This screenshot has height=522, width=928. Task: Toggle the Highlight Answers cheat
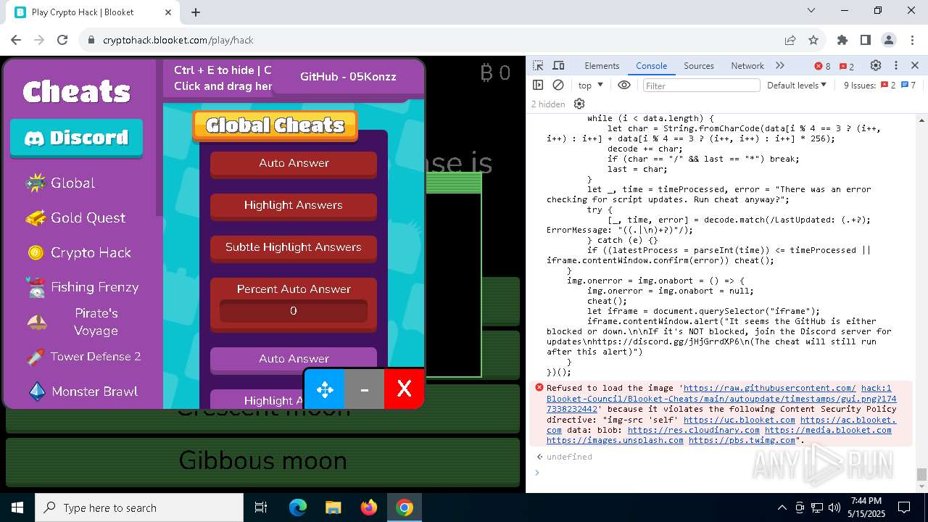click(294, 205)
